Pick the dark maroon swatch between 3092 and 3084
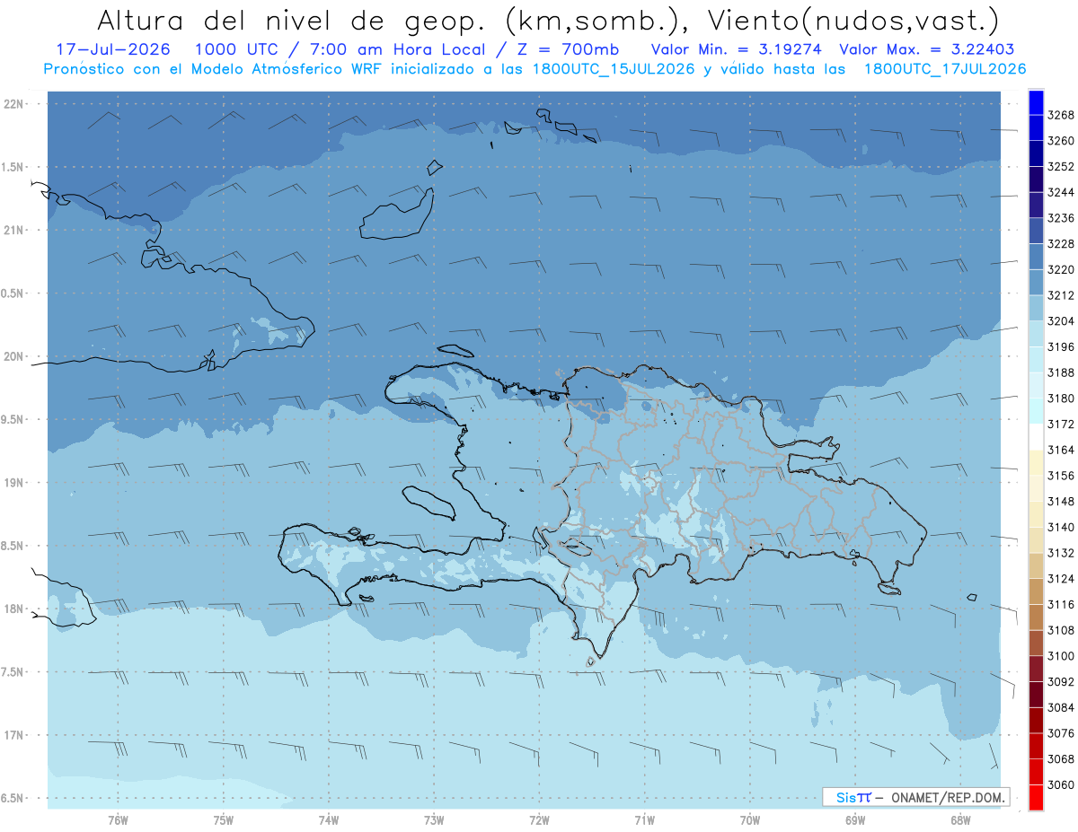The height and width of the screenshot is (832, 1078). pyautogui.click(x=1036, y=695)
